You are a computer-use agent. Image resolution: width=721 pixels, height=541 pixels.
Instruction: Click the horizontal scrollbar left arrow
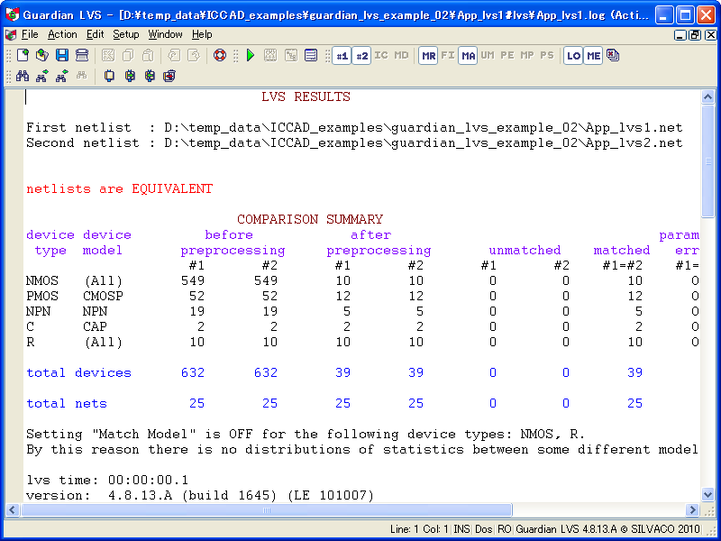pos(13,509)
